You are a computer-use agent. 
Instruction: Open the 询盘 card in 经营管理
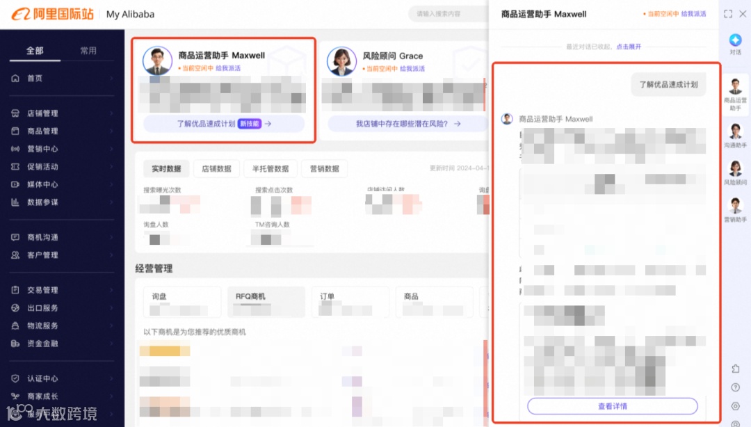(x=182, y=303)
